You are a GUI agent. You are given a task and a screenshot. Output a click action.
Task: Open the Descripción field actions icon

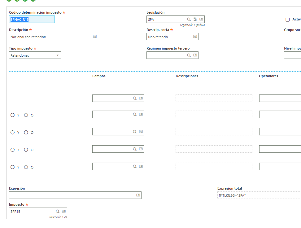click(95, 37)
